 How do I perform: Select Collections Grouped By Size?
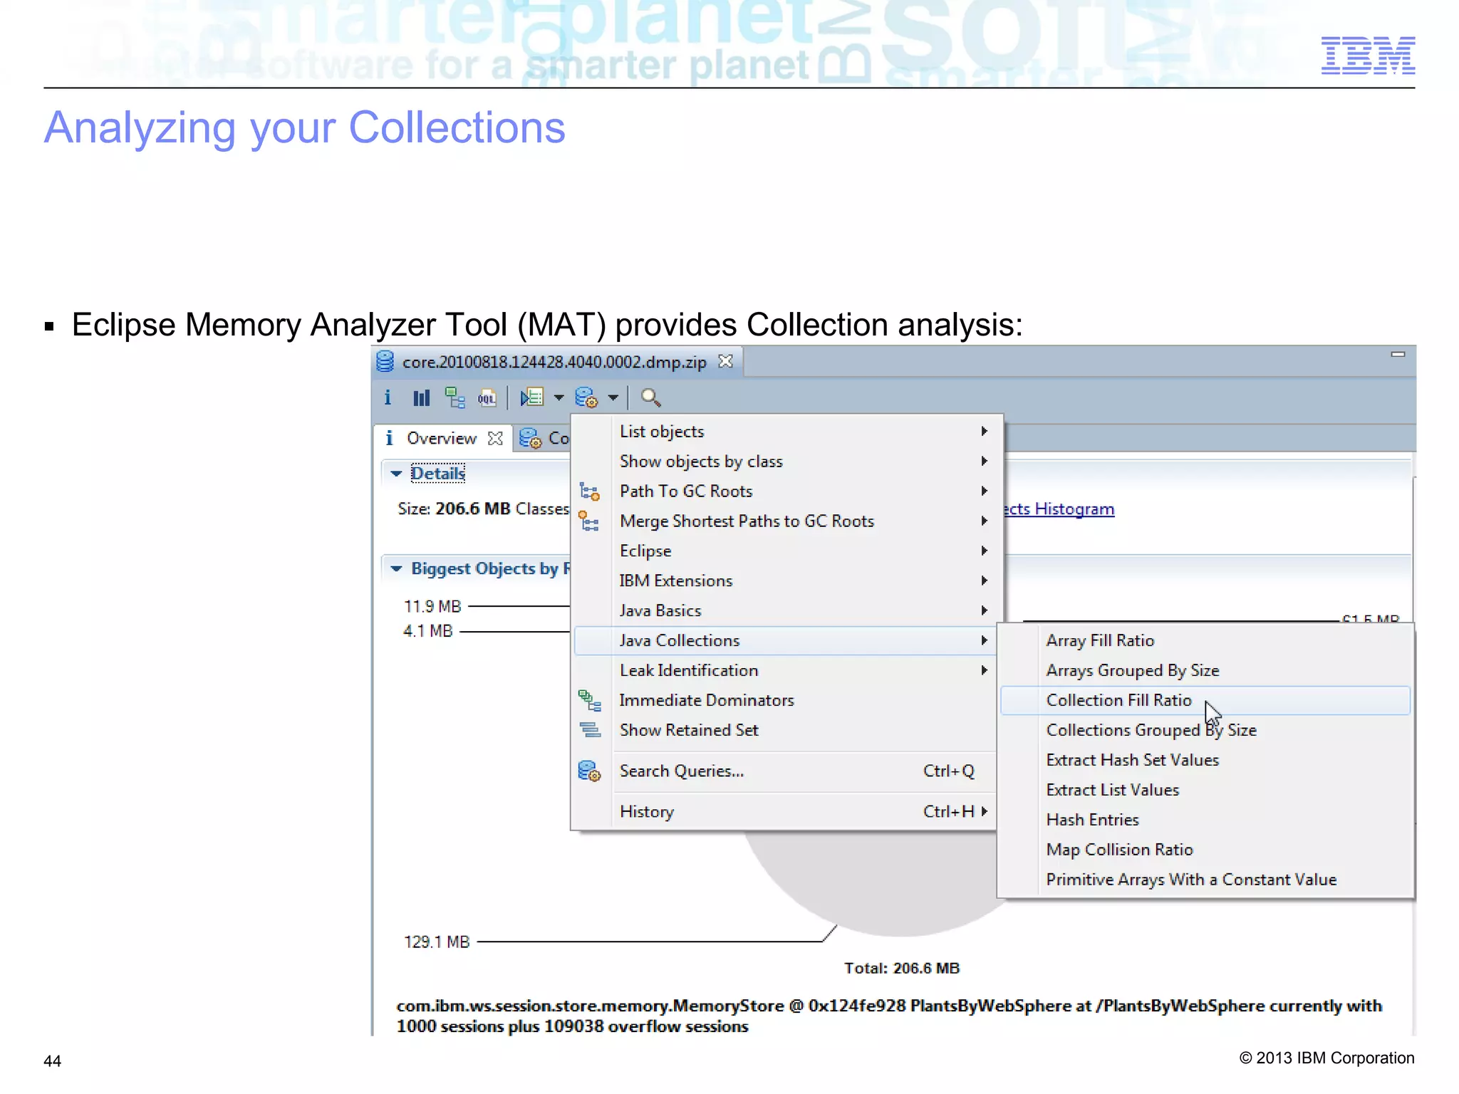1205,730
